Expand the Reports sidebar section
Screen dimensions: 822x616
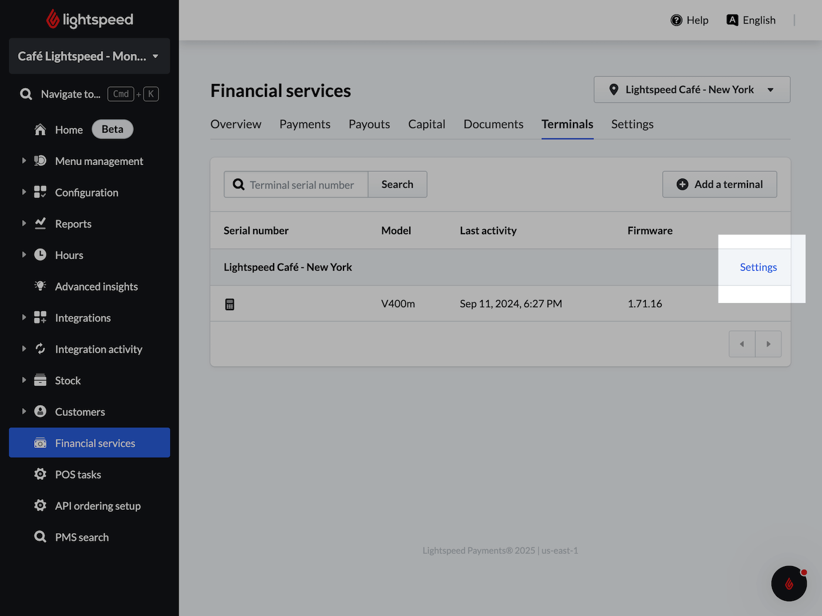(24, 224)
